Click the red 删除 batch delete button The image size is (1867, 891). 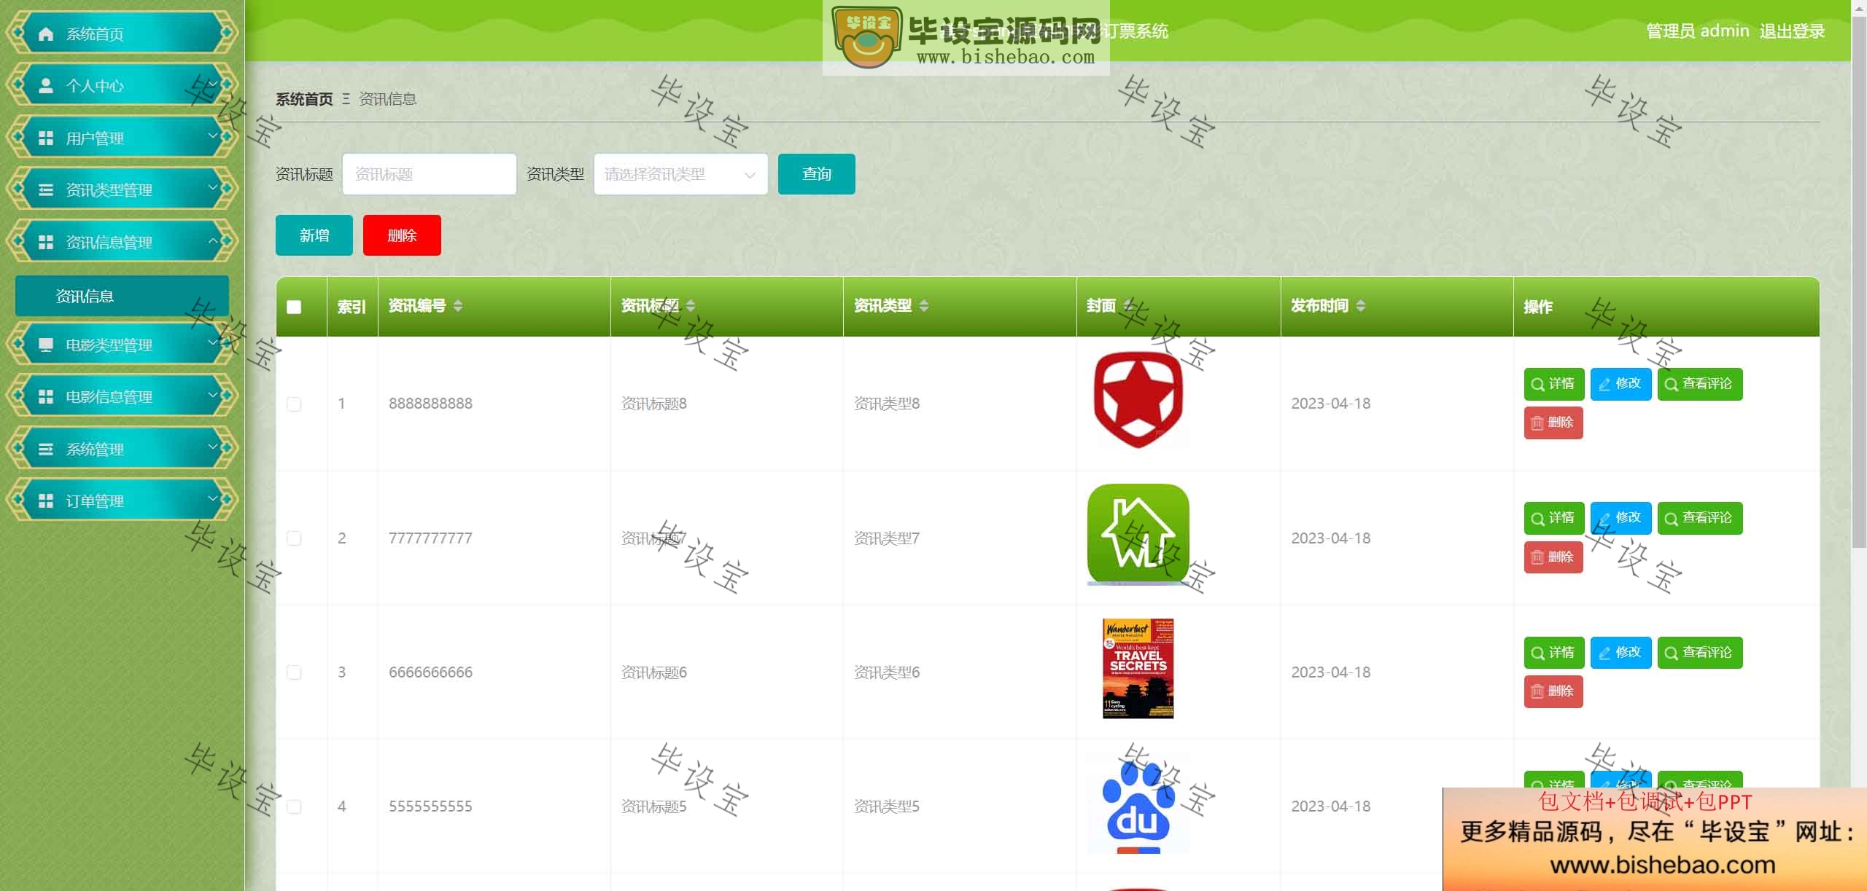pyautogui.click(x=402, y=235)
